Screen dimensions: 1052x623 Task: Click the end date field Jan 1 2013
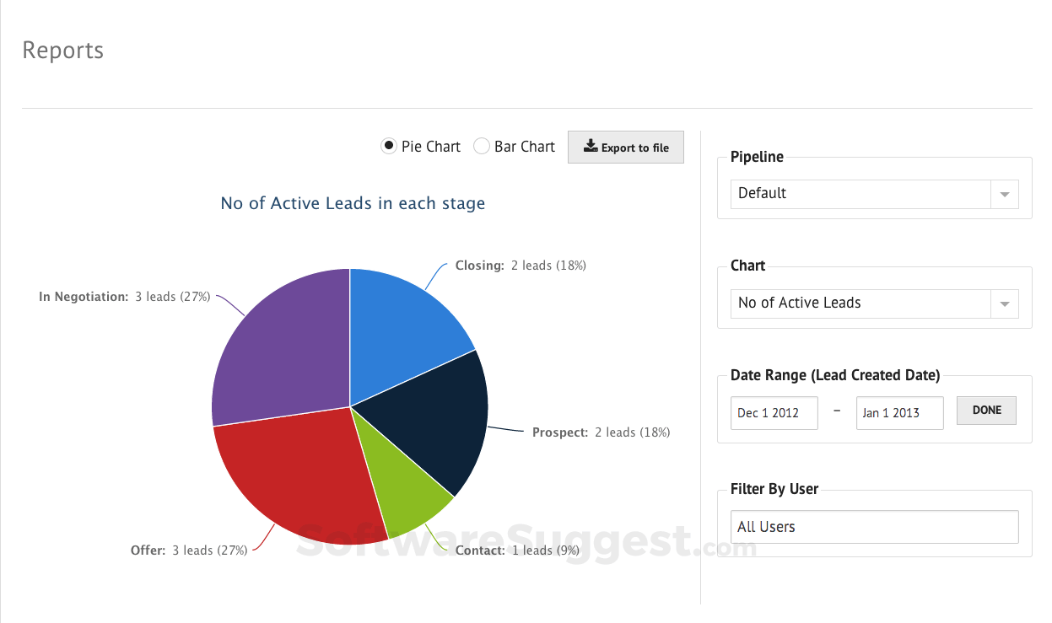898,413
